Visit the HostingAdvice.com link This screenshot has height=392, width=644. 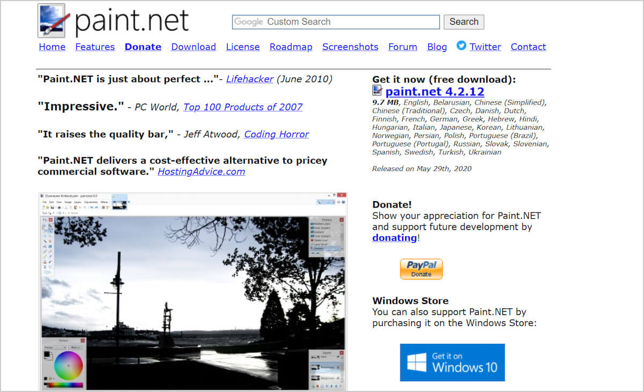click(201, 172)
